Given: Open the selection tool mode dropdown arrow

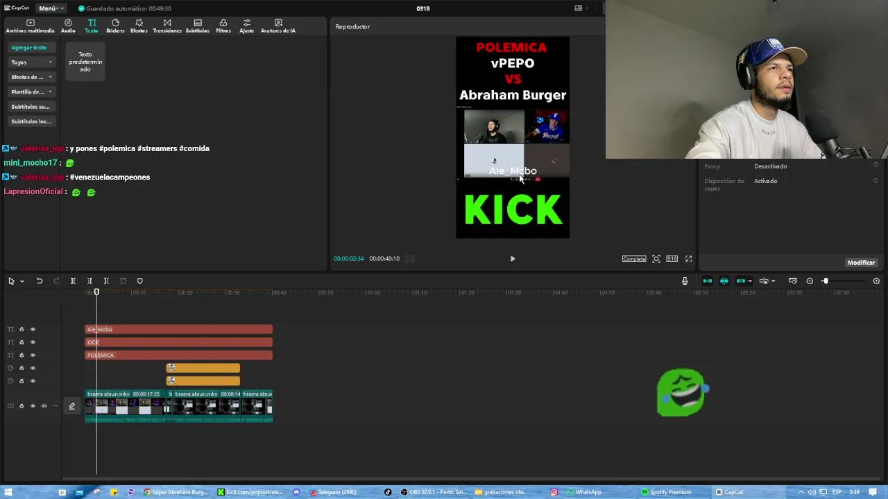Looking at the screenshot, I should click(22, 281).
